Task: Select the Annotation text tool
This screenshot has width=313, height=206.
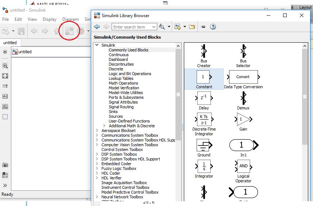Action: tap(5, 96)
